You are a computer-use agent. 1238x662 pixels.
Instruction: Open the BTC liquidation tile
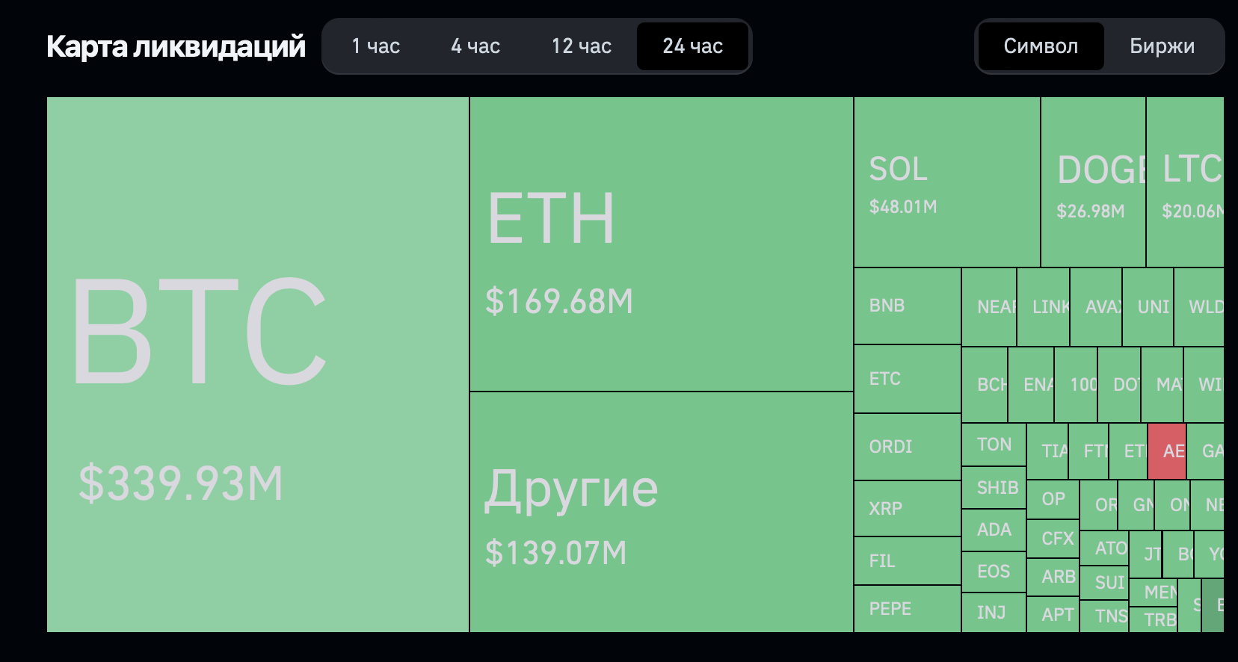pyautogui.click(x=258, y=365)
